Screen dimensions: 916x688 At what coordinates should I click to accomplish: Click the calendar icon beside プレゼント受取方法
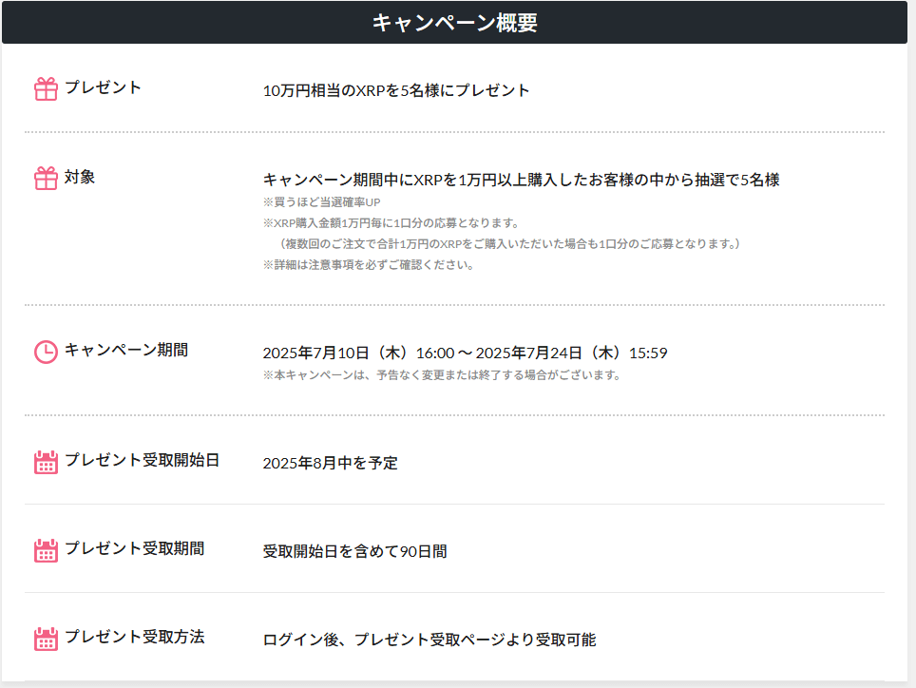coord(46,639)
